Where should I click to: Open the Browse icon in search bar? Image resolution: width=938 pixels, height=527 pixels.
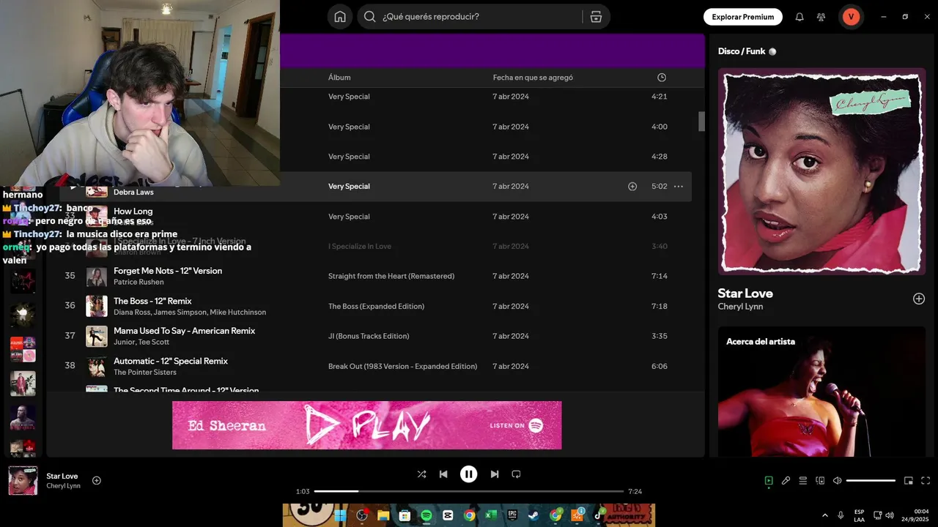tap(596, 17)
